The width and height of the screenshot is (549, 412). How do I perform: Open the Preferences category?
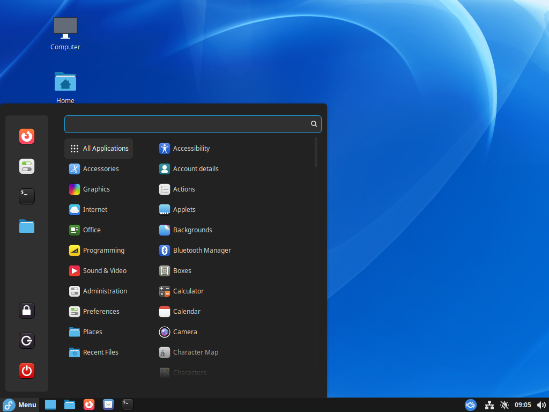101,312
